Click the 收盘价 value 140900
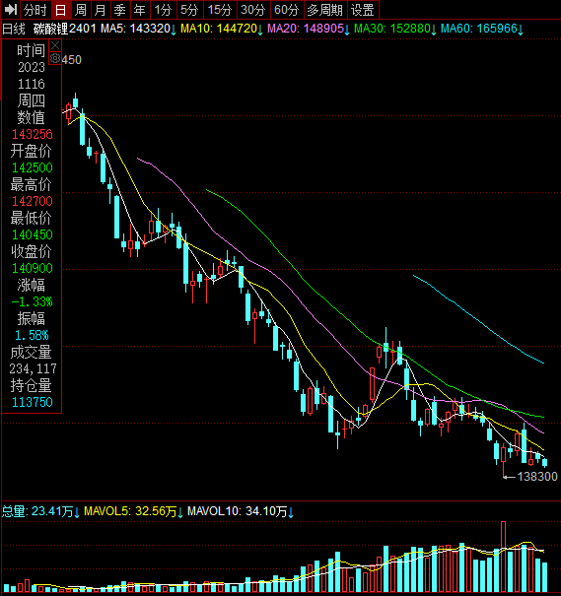 click(32, 268)
